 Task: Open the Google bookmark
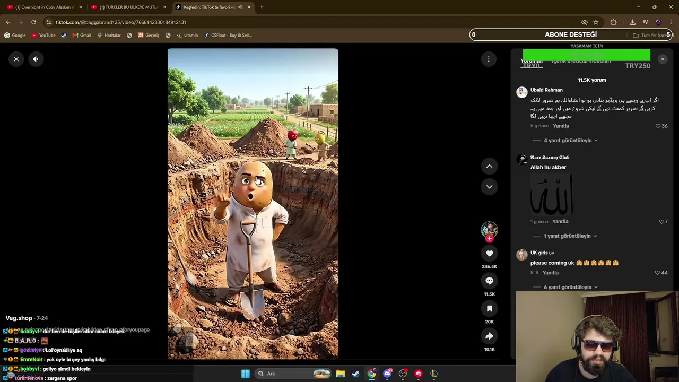point(15,36)
